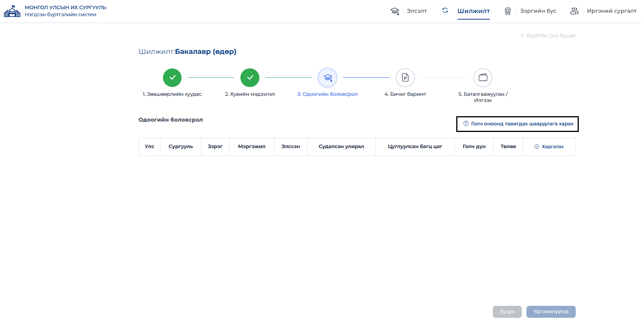This screenshot has width=642, height=322.
Task: Open step 4 document icon circle
Action: pos(405,78)
